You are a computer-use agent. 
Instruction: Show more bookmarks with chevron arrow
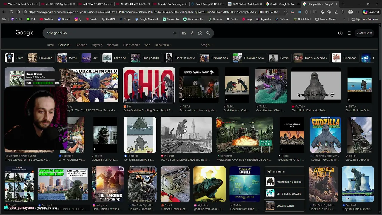(344, 19)
